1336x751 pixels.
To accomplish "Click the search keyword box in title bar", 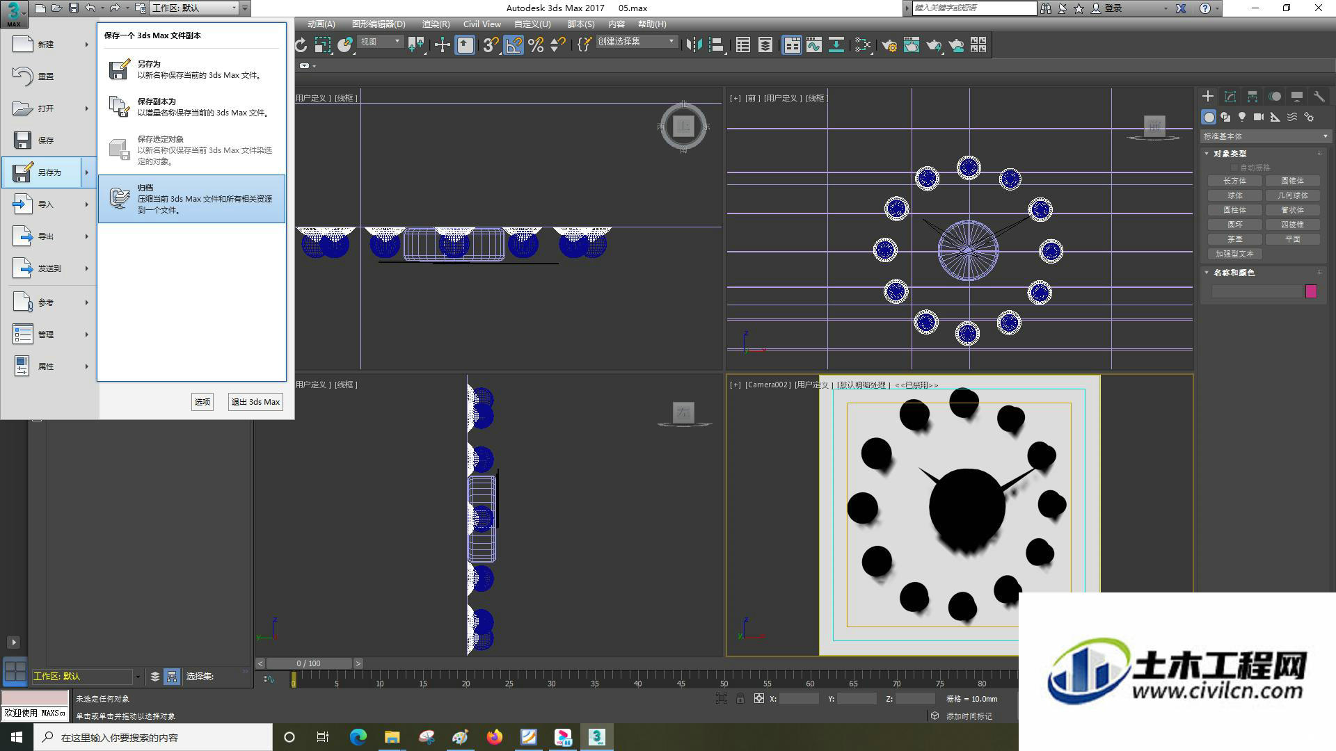I will [x=974, y=8].
